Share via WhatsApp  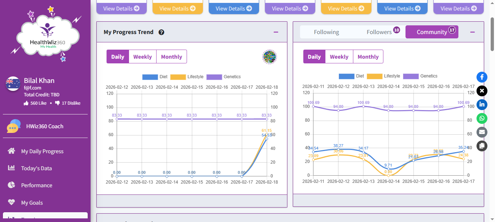click(x=482, y=118)
